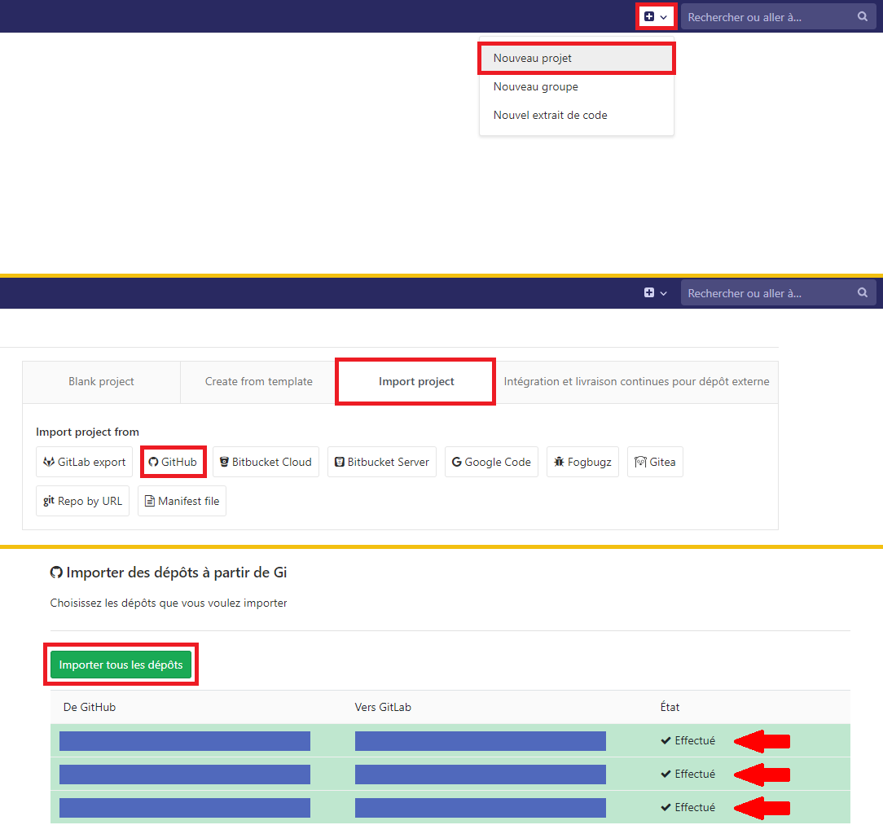883x825 pixels.
Task: Switch to the Blank project tab
Action: 101,381
